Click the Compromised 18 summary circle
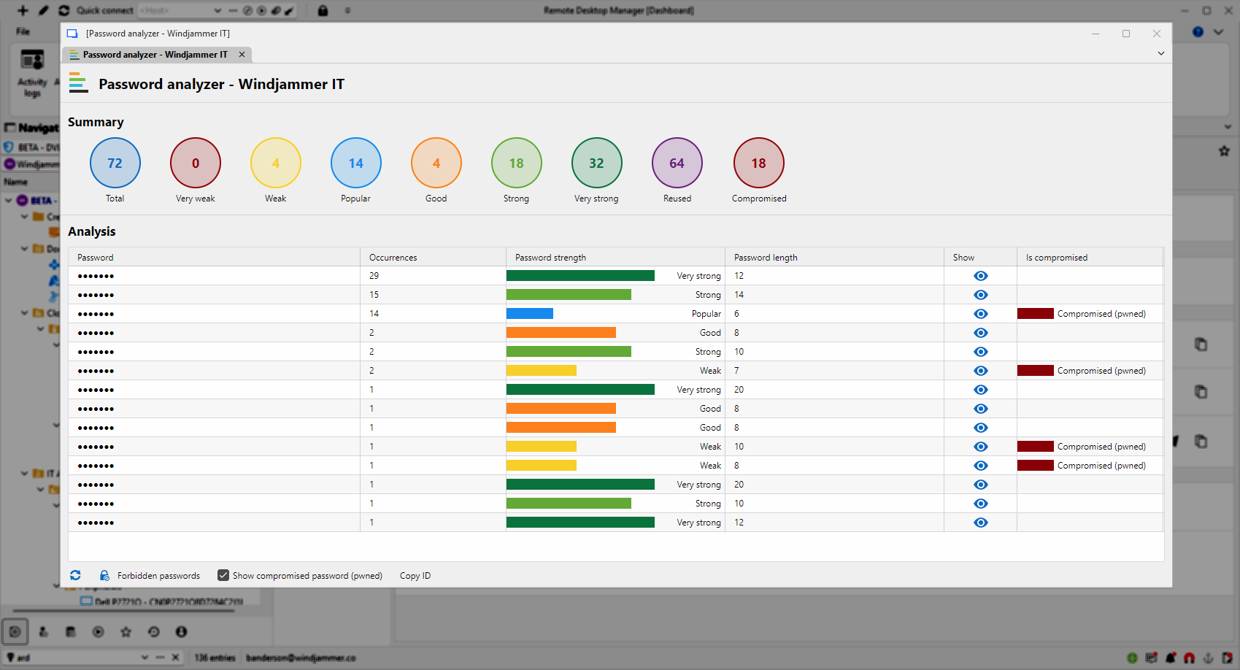Screen dimensions: 1240x670 (758, 163)
